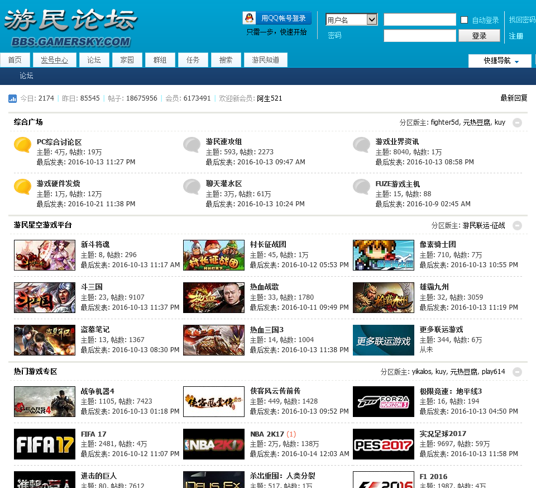Viewport: 536px width, 488px height.
Task: Open the PES 2017 logo thumbnail
Action: (384, 444)
